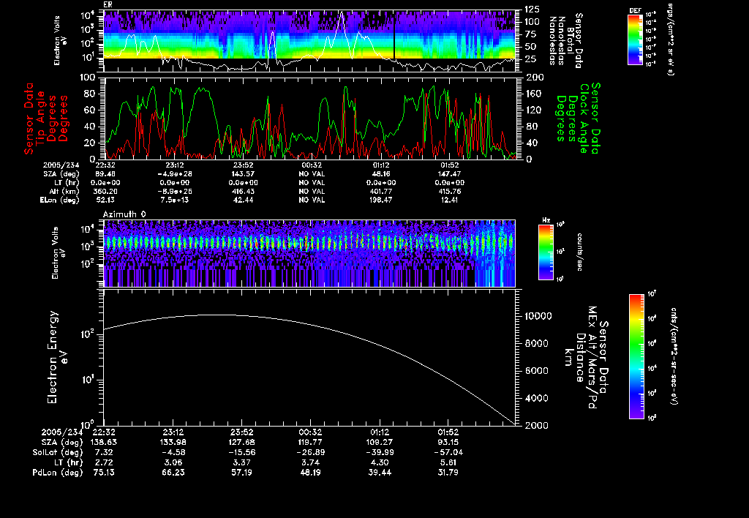Screen dimensions: 749x518
Task: Click the 'ELon (deg)' row label
Action: 59,200
